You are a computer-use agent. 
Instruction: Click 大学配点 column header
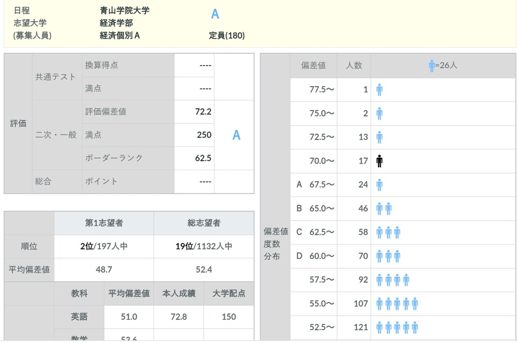click(x=229, y=293)
